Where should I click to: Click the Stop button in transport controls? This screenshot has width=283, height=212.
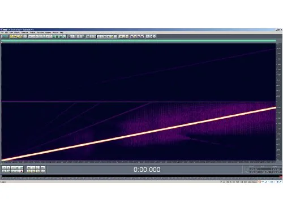[4, 167]
